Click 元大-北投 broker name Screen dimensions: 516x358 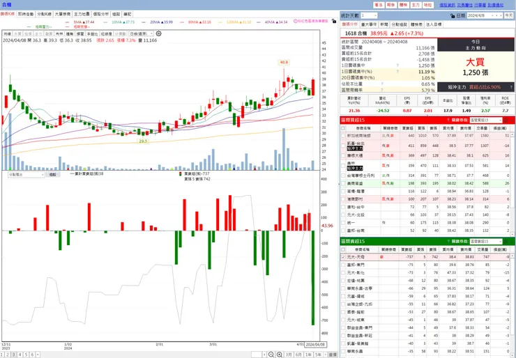(356, 215)
